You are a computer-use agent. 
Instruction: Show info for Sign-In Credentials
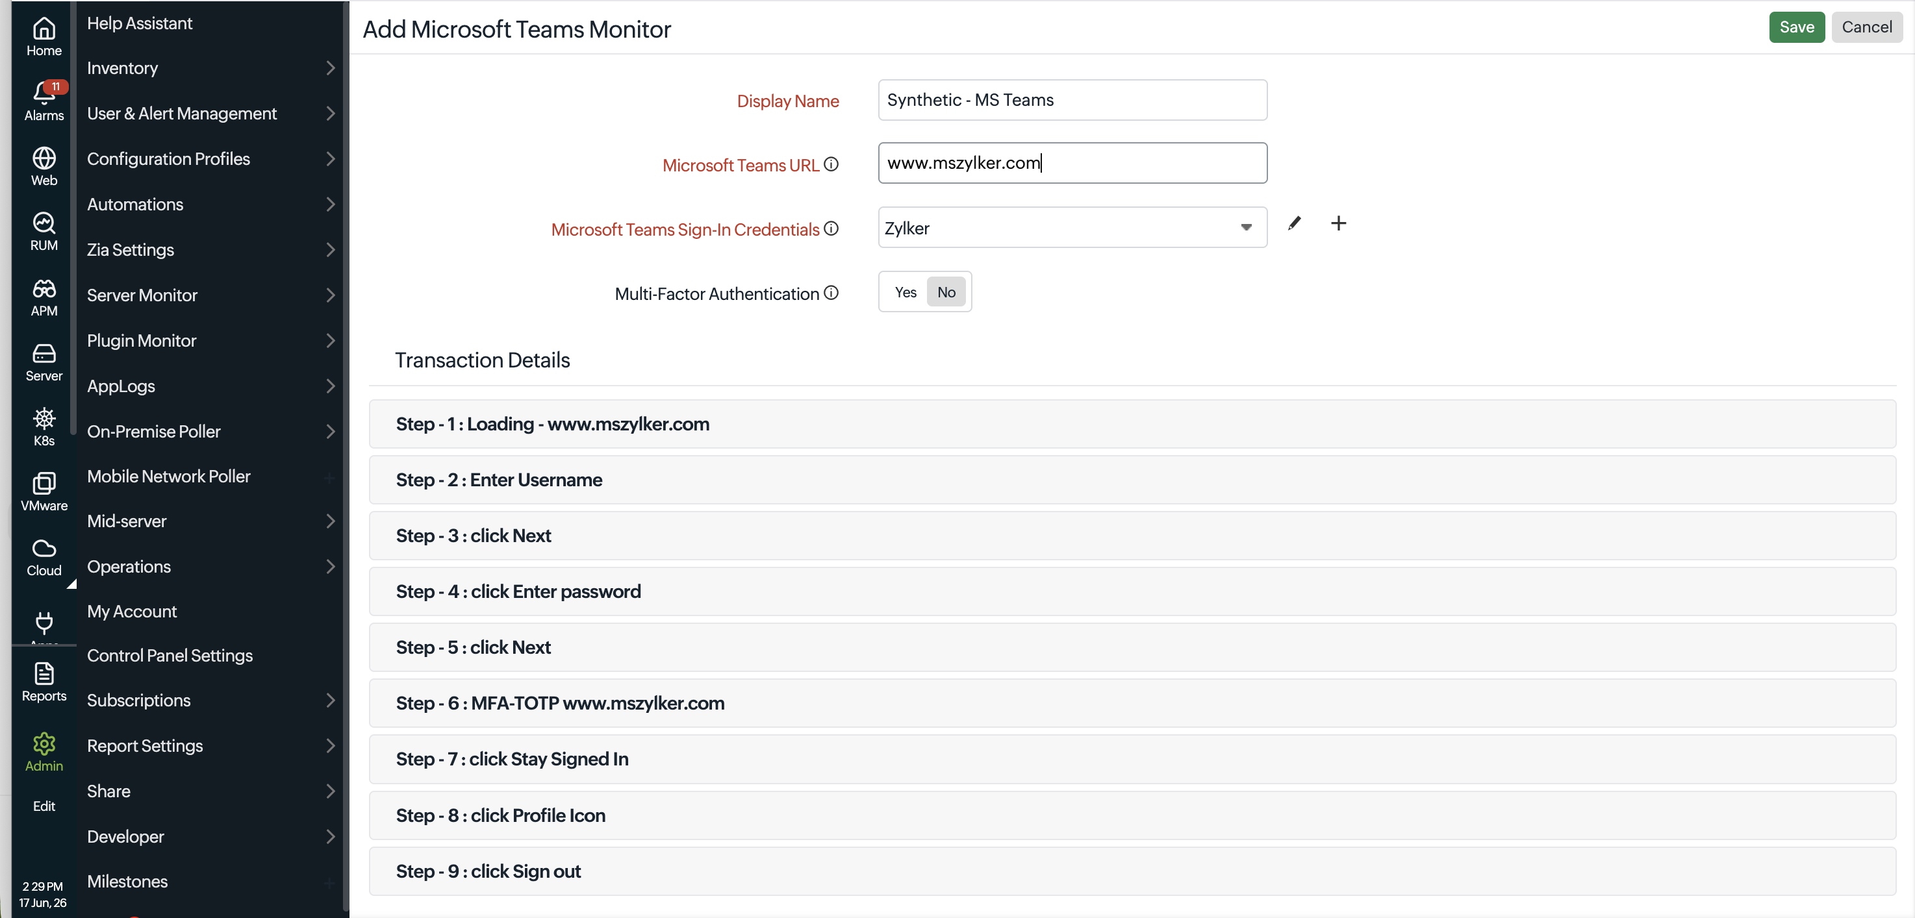pos(831,229)
